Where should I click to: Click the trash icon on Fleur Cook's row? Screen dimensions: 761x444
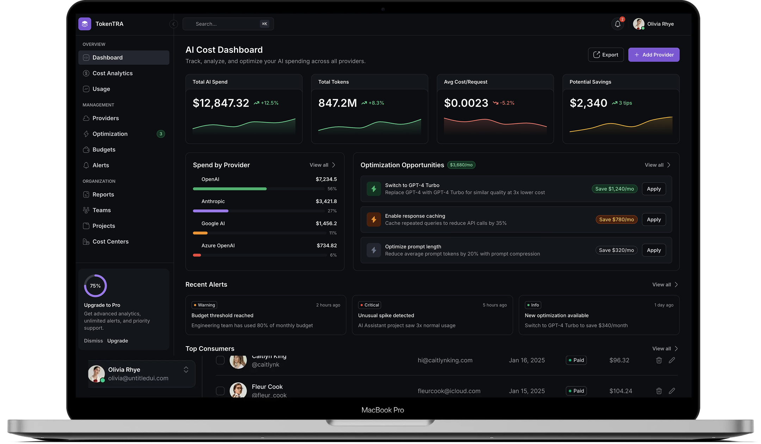click(x=659, y=391)
